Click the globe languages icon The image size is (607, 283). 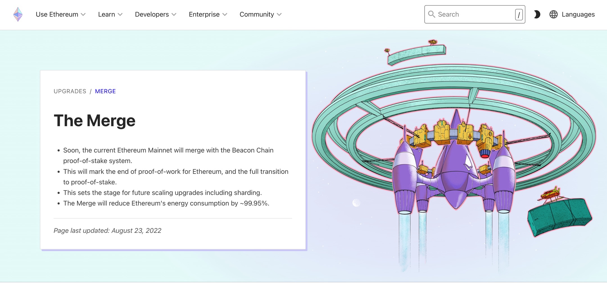coord(553,14)
